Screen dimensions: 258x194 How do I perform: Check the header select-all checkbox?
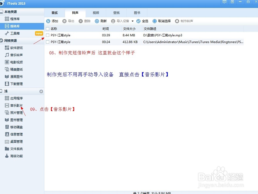48,29
